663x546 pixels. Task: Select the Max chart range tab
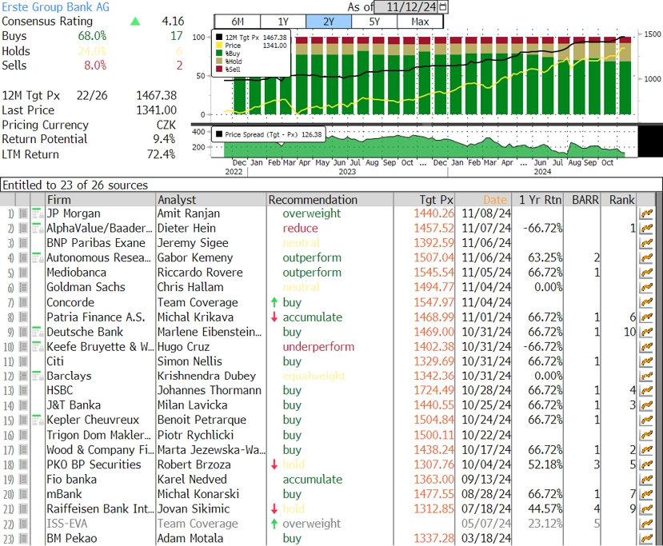(x=420, y=22)
